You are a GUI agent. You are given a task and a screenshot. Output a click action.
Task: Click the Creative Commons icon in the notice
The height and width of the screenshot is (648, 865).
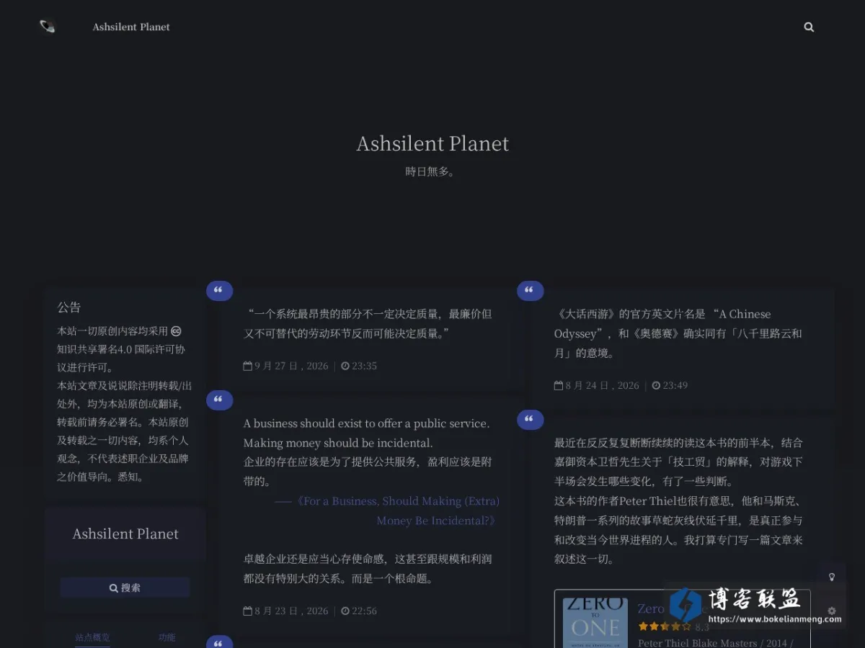click(176, 331)
